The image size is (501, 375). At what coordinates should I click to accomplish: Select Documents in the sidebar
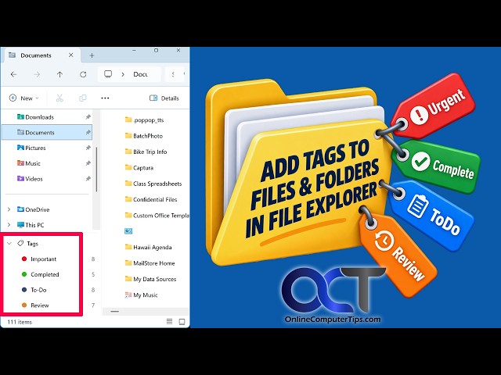pyautogui.click(x=47, y=132)
